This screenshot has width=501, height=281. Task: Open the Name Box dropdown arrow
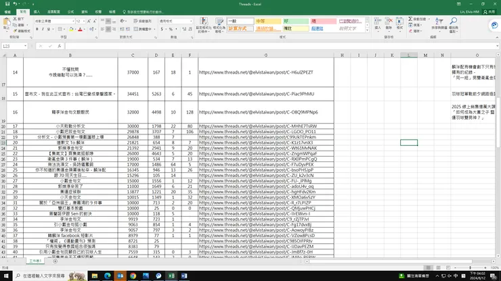pos(25,46)
